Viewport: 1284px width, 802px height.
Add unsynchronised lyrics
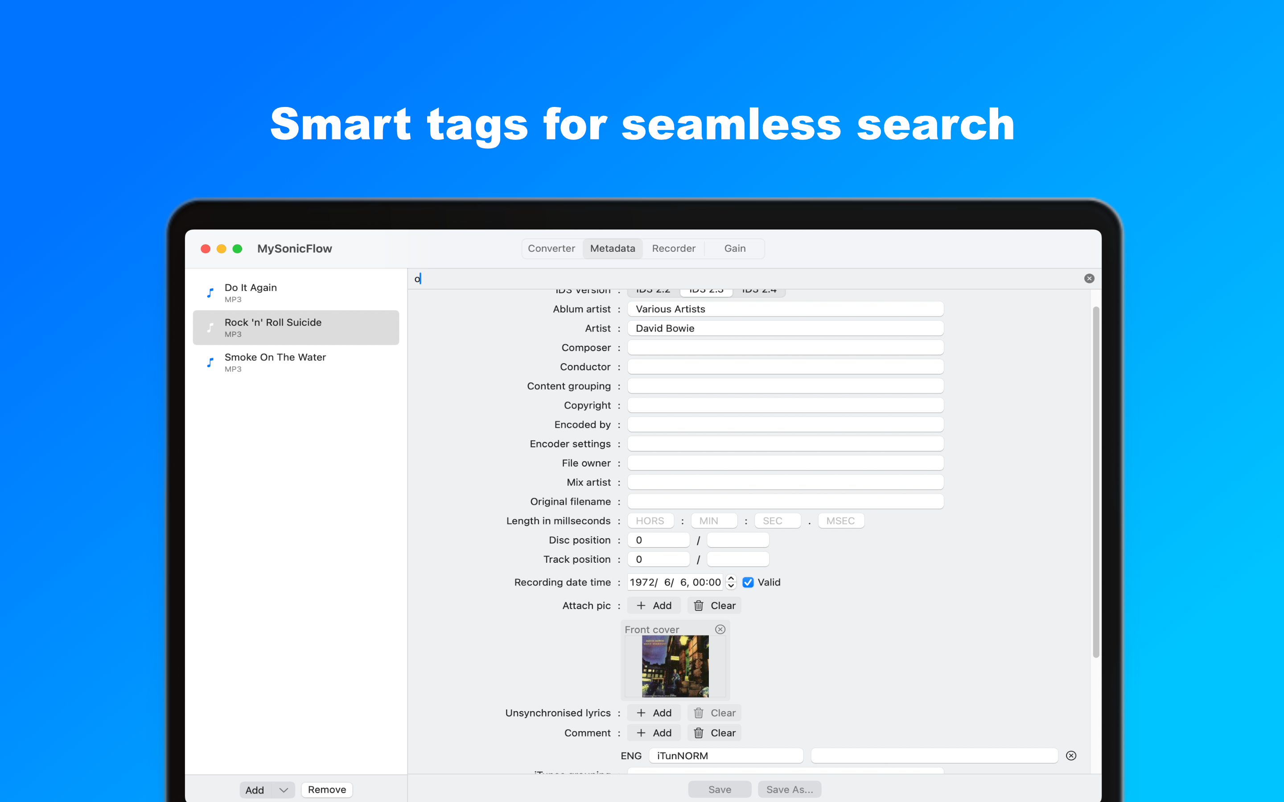tap(654, 713)
